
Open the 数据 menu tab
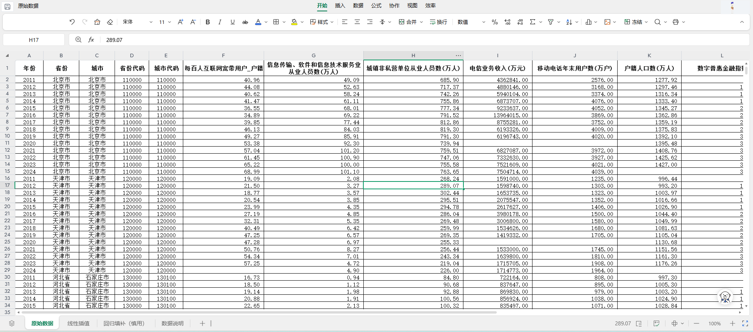(x=358, y=5)
